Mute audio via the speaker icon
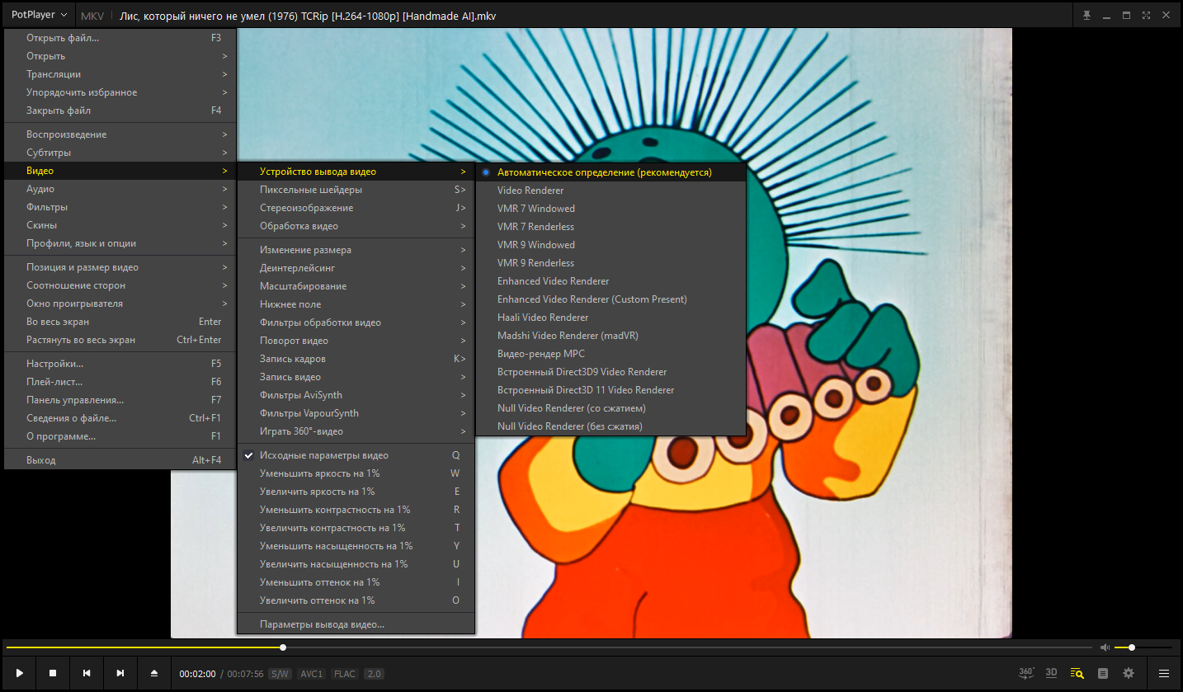Screen dimensions: 1183x692 (1105, 647)
